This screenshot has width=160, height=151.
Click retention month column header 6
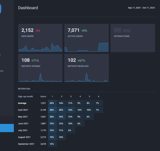99,96
